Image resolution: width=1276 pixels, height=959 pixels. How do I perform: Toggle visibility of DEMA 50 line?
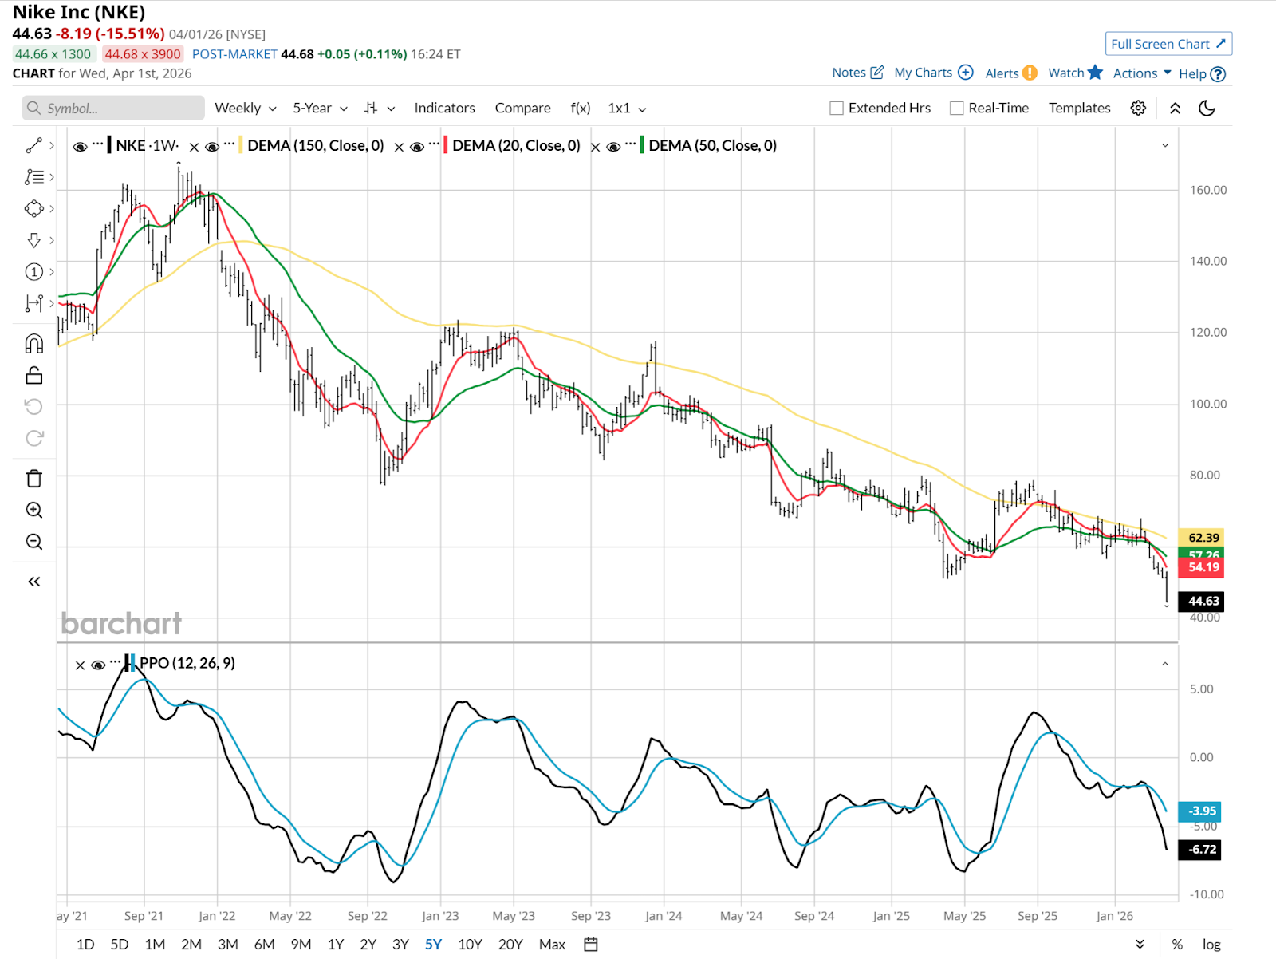(613, 147)
